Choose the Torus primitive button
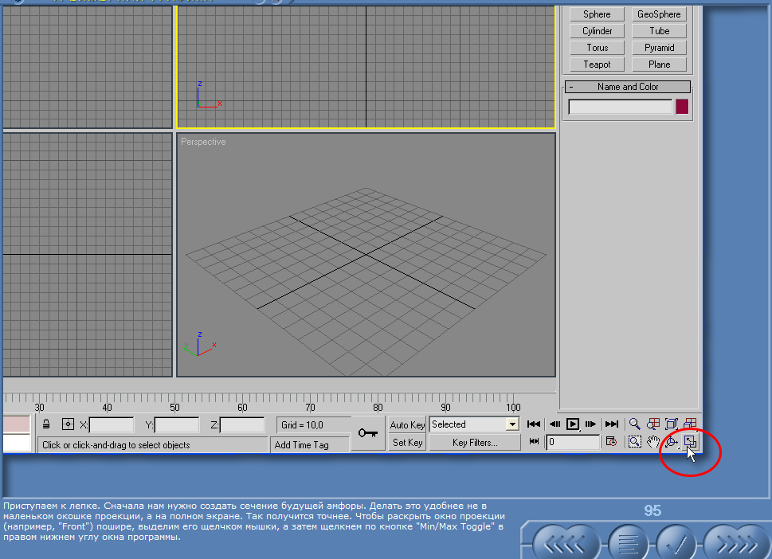The image size is (772, 559). click(x=597, y=48)
